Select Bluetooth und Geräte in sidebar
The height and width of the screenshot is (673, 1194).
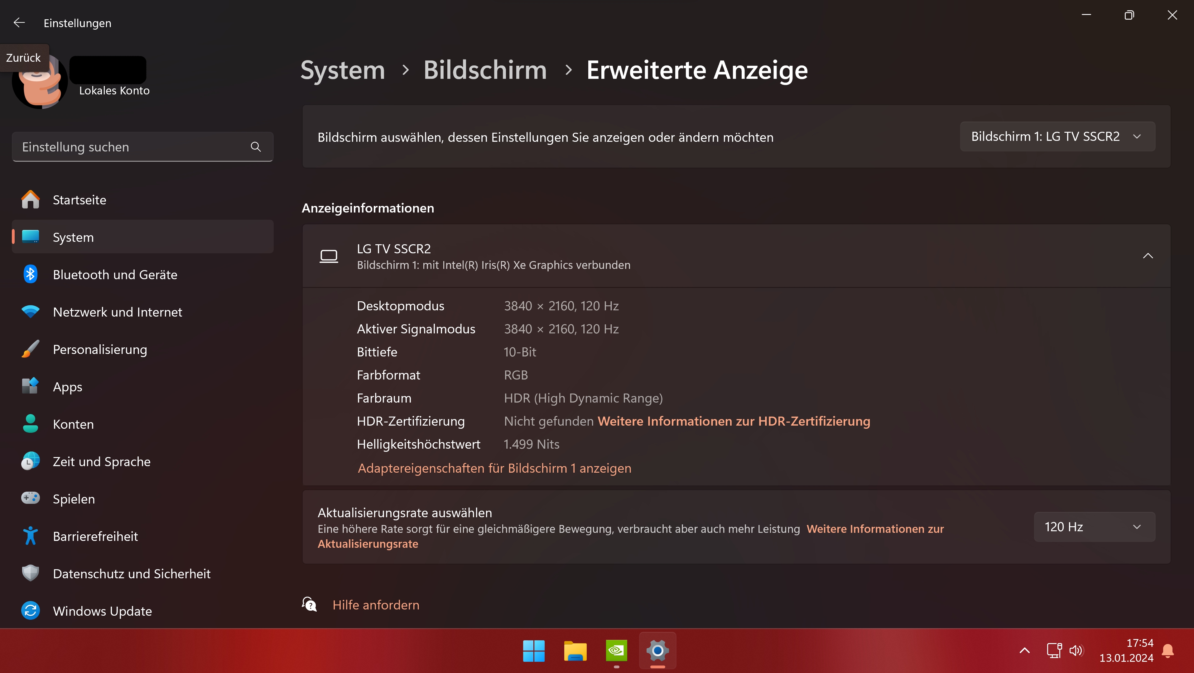pos(114,274)
